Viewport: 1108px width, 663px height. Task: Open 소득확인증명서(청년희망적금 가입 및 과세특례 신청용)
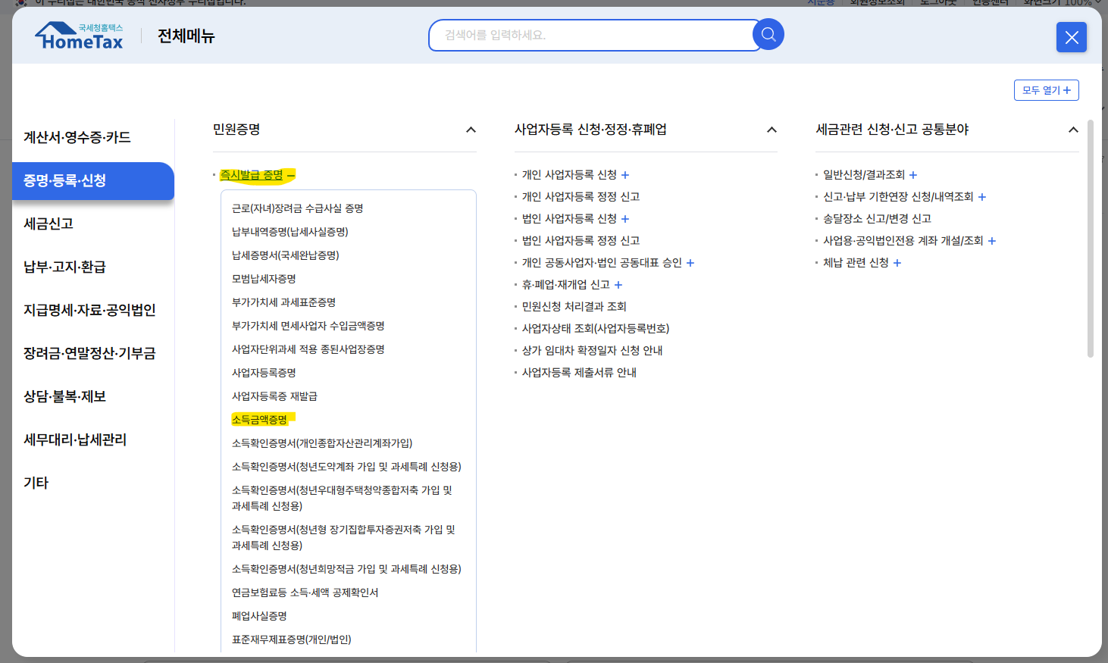click(x=346, y=569)
